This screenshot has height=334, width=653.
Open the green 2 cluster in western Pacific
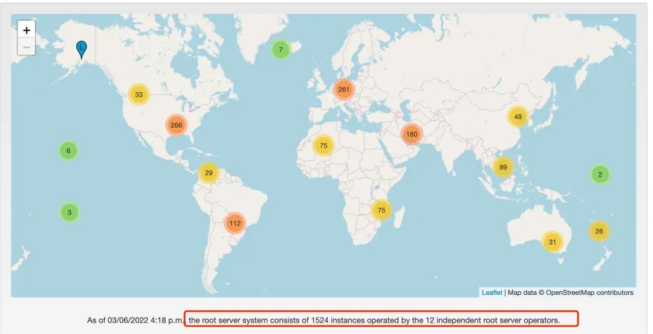pyautogui.click(x=600, y=175)
